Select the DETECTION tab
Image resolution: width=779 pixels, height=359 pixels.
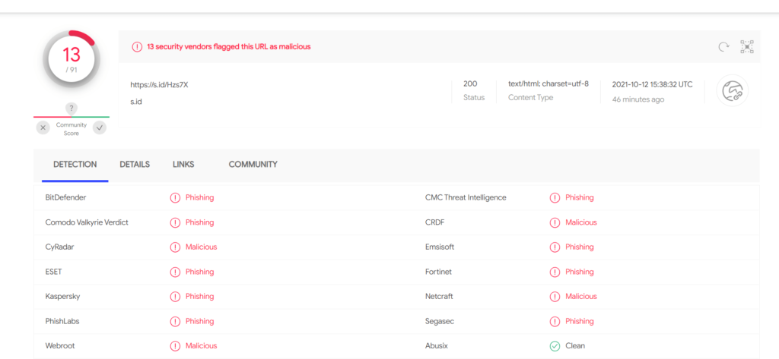pos(75,165)
